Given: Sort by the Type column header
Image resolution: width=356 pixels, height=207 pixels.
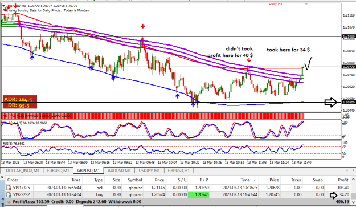Looking at the screenshot, I should pyautogui.click(x=99, y=180).
